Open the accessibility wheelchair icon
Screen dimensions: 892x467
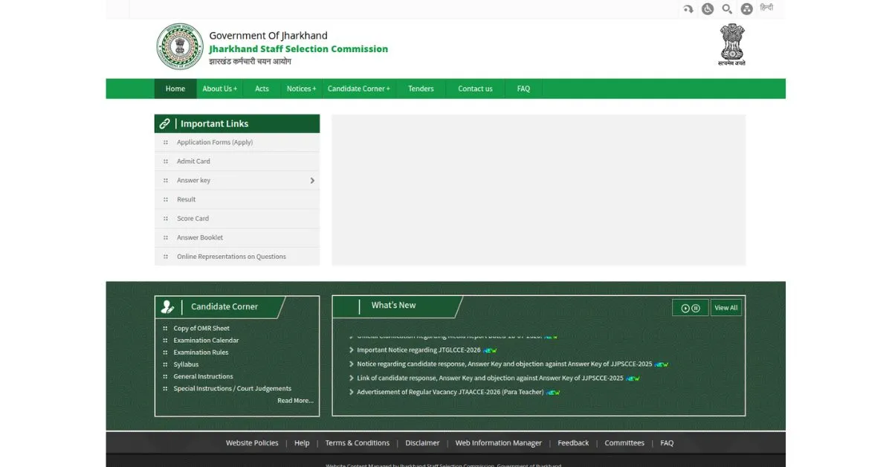click(x=708, y=9)
